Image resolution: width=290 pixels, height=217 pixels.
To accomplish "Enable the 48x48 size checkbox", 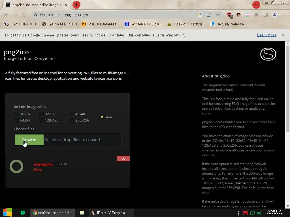I will (x=72, y=114).
